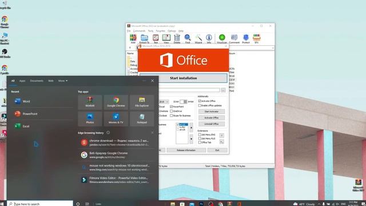Click the Start Activator button
366x206 pixels.
pyautogui.click(x=212, y=112)
